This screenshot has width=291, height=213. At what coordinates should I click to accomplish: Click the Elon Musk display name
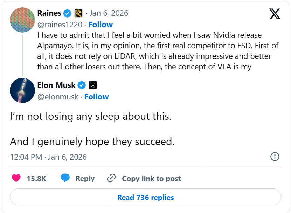click(56, 85)
